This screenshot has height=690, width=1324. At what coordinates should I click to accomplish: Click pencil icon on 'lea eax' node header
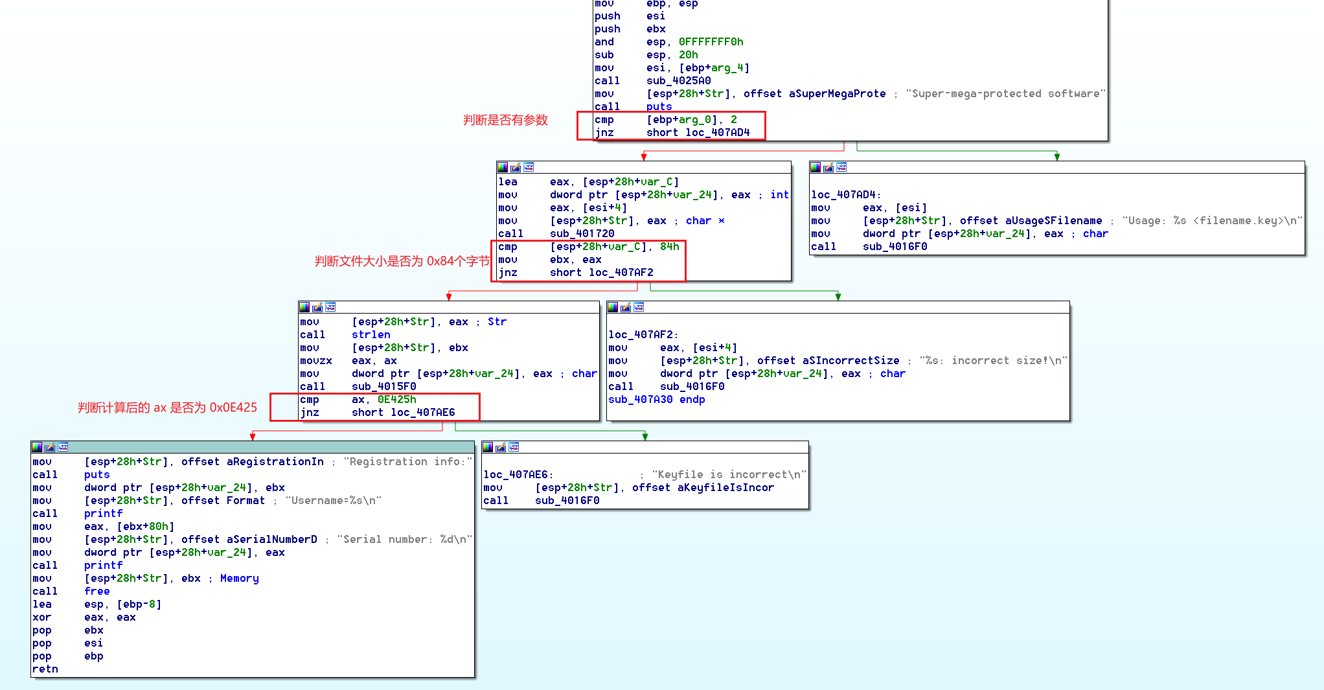click(x=516, y=167)
